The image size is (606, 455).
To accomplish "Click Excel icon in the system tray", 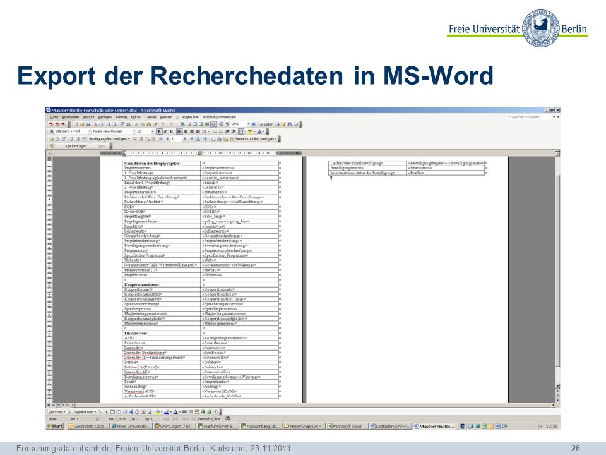I will coord(484,427).
